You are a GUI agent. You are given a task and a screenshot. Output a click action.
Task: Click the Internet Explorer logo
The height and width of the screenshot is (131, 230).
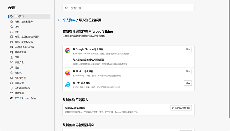click(x=68, y=84)
